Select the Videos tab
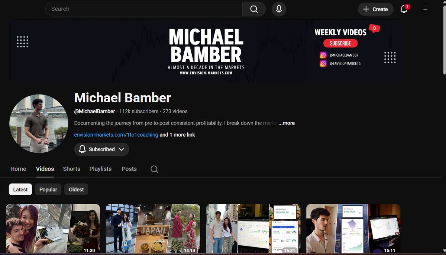Screen dimensions: 446x255 pyautogui.click(x=45, y=169)
